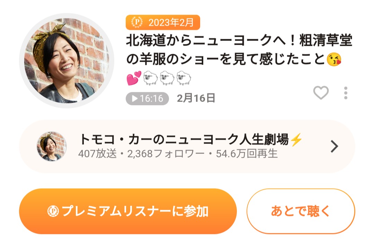
Task: Open the small channel avatar thumbnail
Action: pyautogui.click(x=52, y=146)
